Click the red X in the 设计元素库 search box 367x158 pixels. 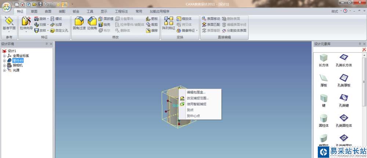pos(364,49)
